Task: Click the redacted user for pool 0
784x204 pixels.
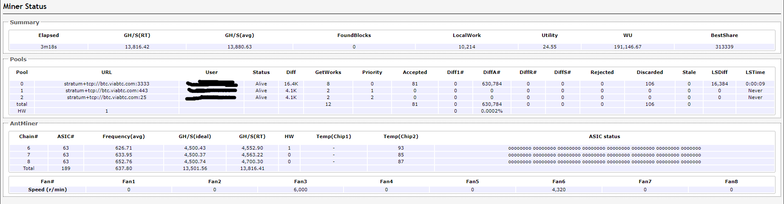Action: [212, 84]
